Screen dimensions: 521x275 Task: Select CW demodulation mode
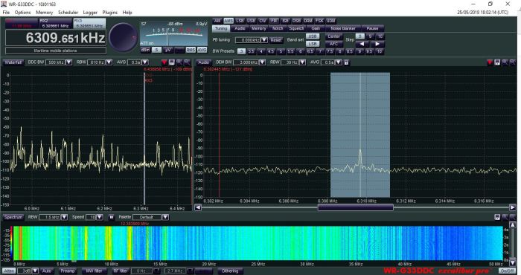coord(263,21)
